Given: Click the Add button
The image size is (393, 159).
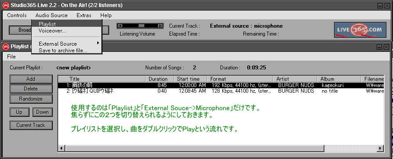Looking at the screenshot, I should 31,79.
